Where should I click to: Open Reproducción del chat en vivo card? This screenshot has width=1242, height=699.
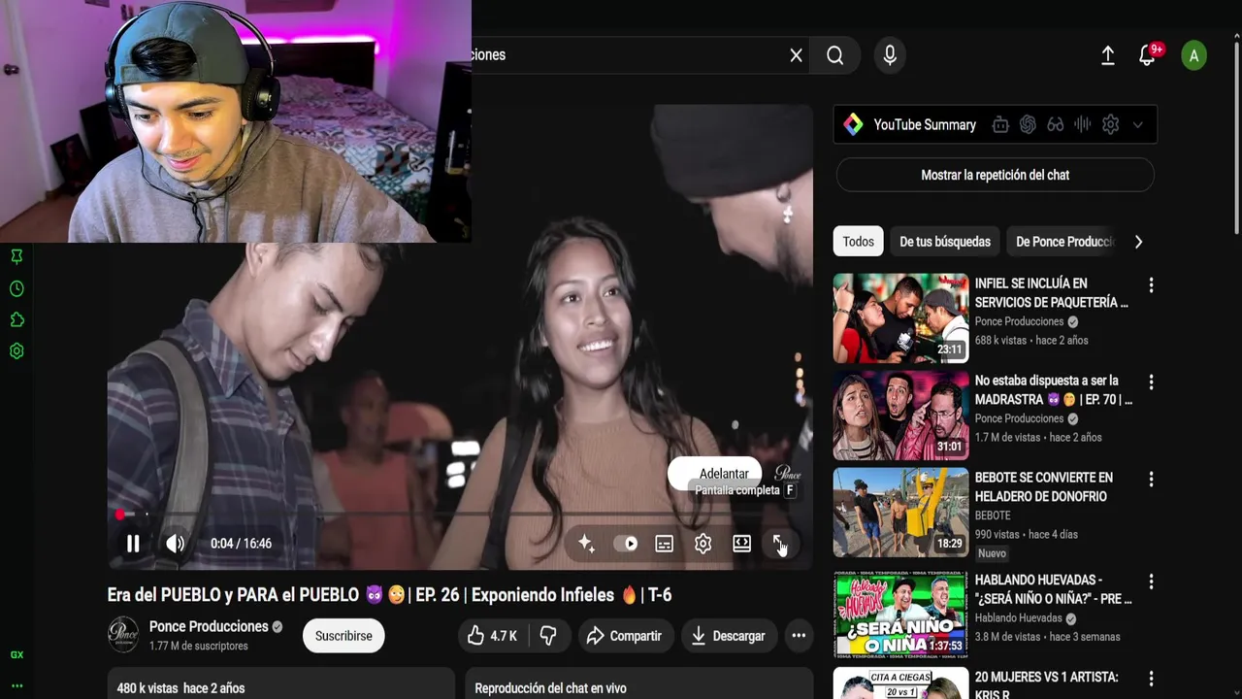tap(639, 683)
